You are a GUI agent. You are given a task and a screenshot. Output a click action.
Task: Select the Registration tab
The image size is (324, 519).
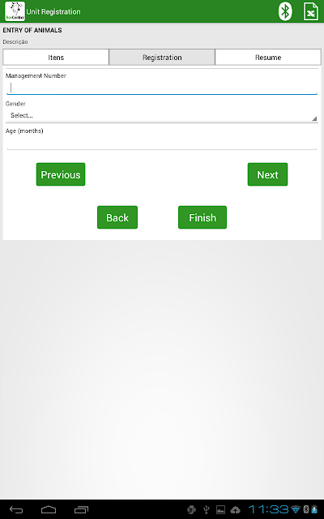(x=162, y=58)
